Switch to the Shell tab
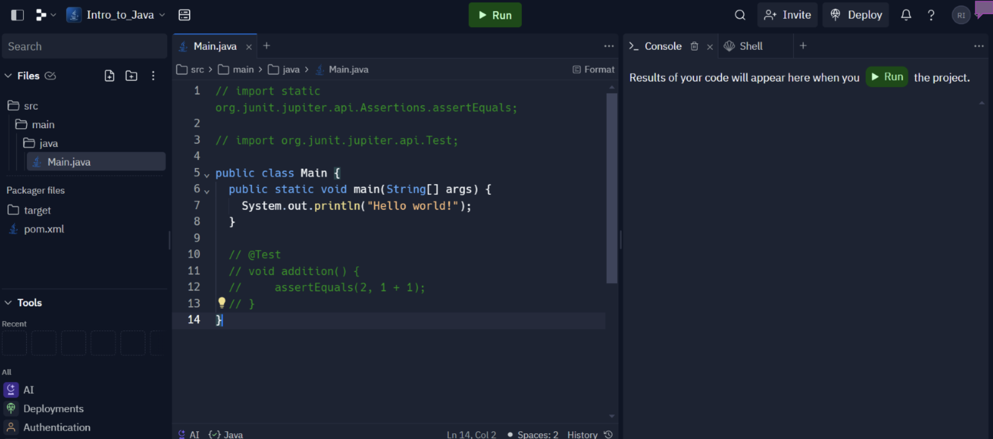Screen dimensions: 993x439 tap(743, 46)
